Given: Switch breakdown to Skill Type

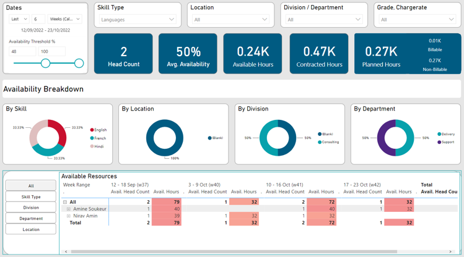Looking at the screenshot, I should pos(31,196).
